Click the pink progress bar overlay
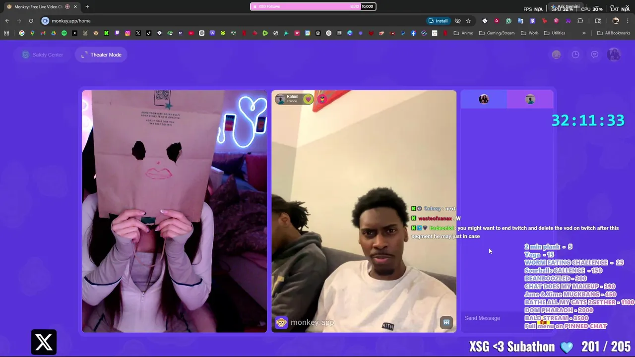The width and height of the screenshot is (635, 357). (313, 6)
